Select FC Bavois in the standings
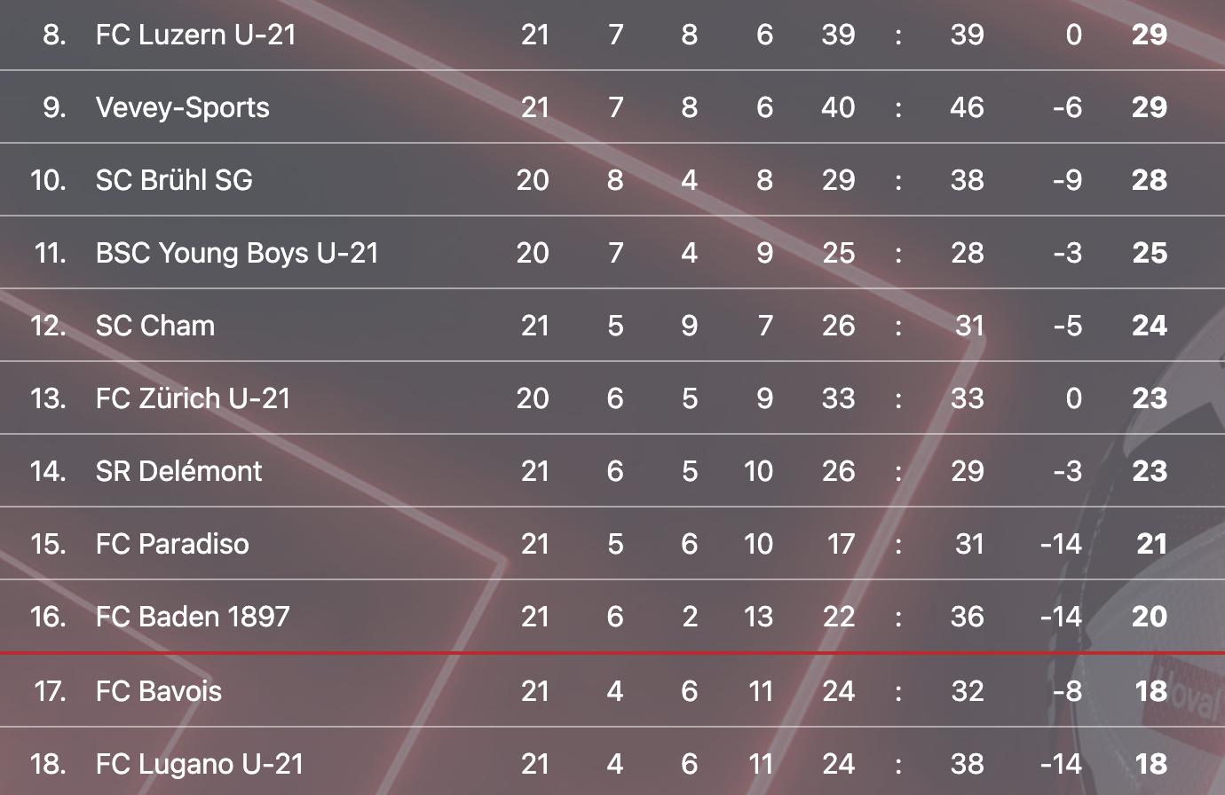 coord(159,691)
